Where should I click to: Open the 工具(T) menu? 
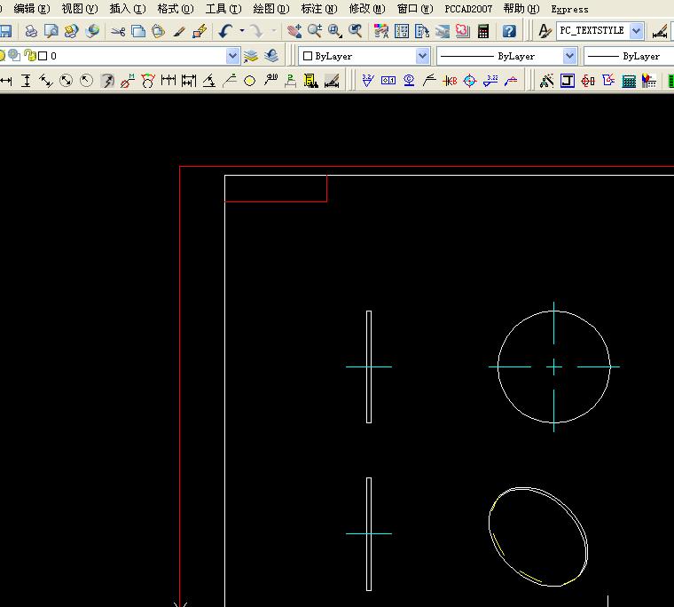click(223, 9)
